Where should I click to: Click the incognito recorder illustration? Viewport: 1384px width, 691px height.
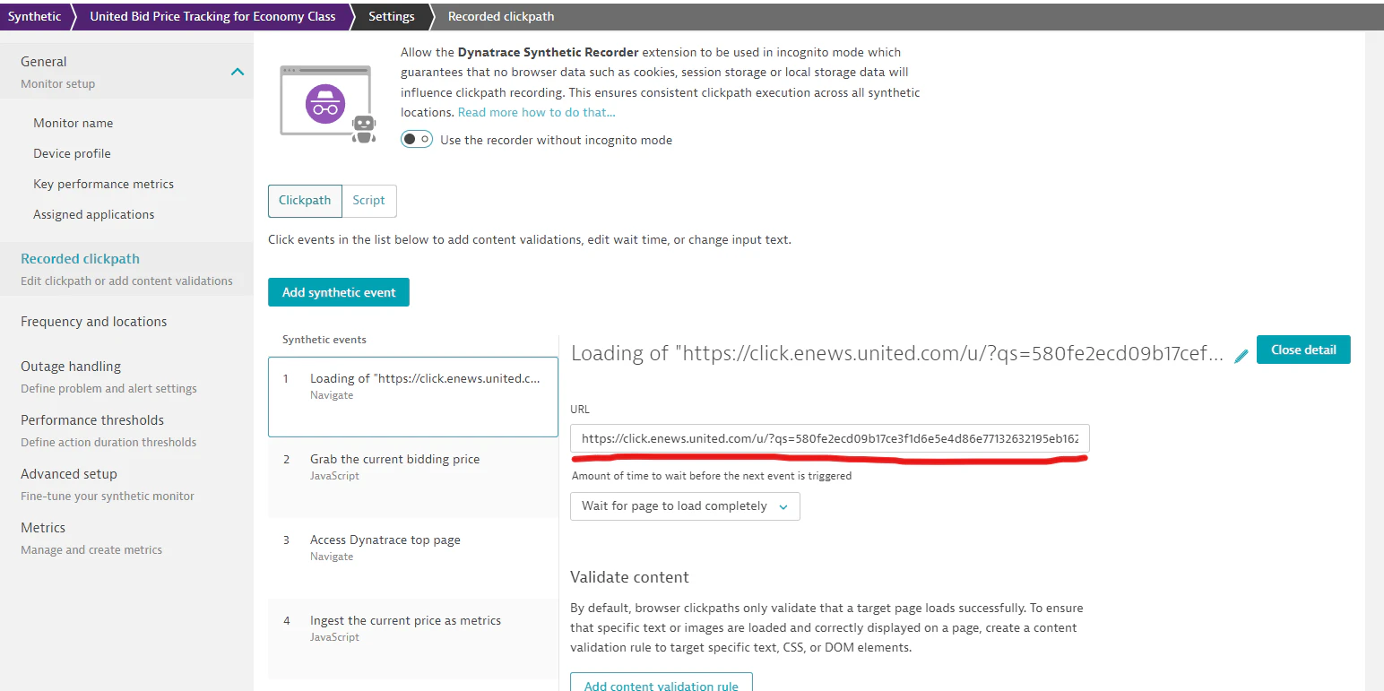click(327, 105)
